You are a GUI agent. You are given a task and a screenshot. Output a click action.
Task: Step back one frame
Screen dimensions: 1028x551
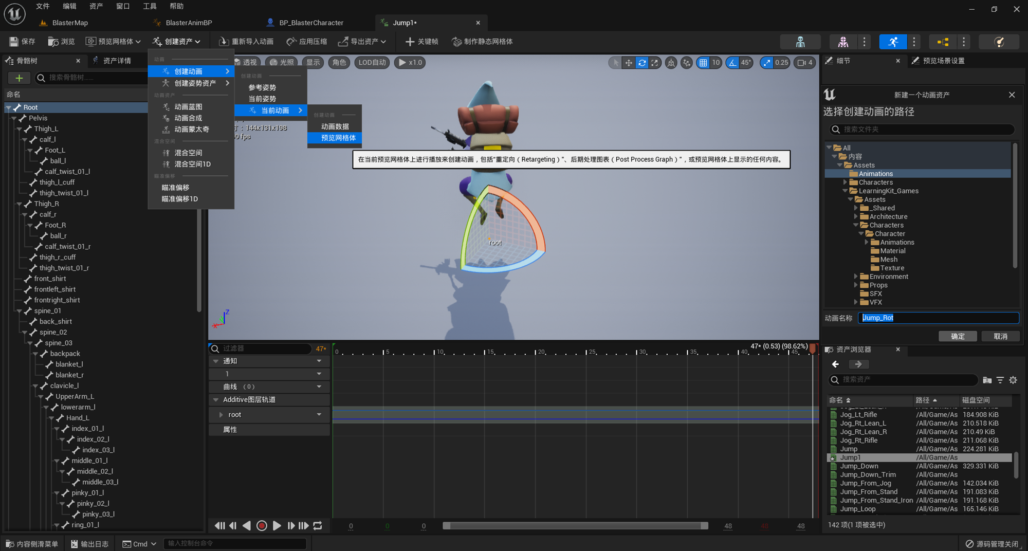click(x=233, y=526)
